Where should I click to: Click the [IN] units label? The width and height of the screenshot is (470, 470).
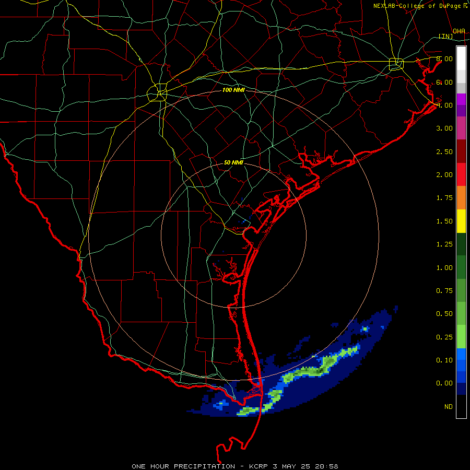tap(446, 36)
